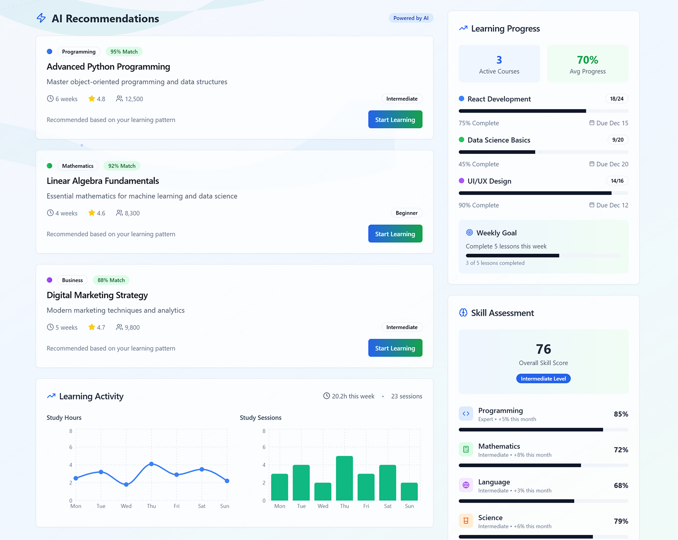Click the trend icon beside Learning Activity

pyautogui.click(x=51, y=396)
